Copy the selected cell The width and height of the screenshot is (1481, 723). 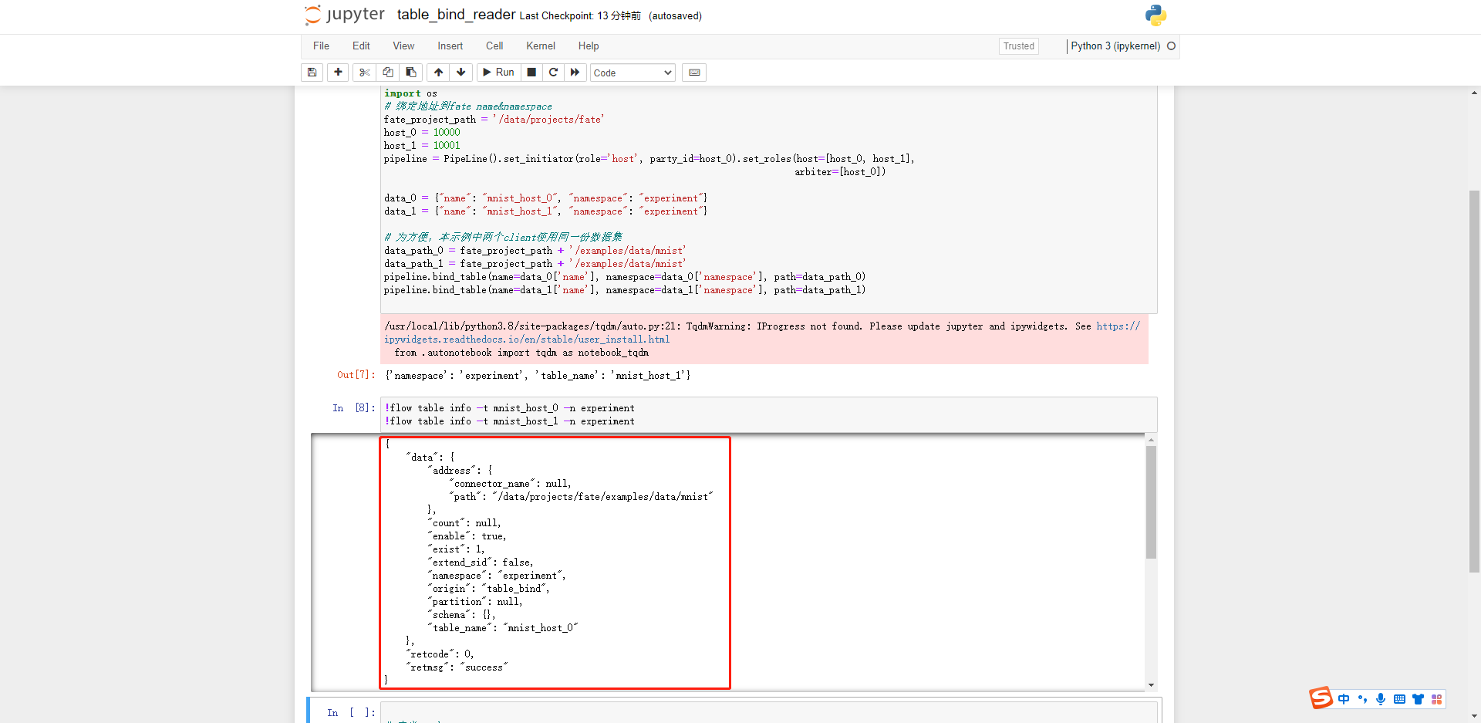pos(387,72)
